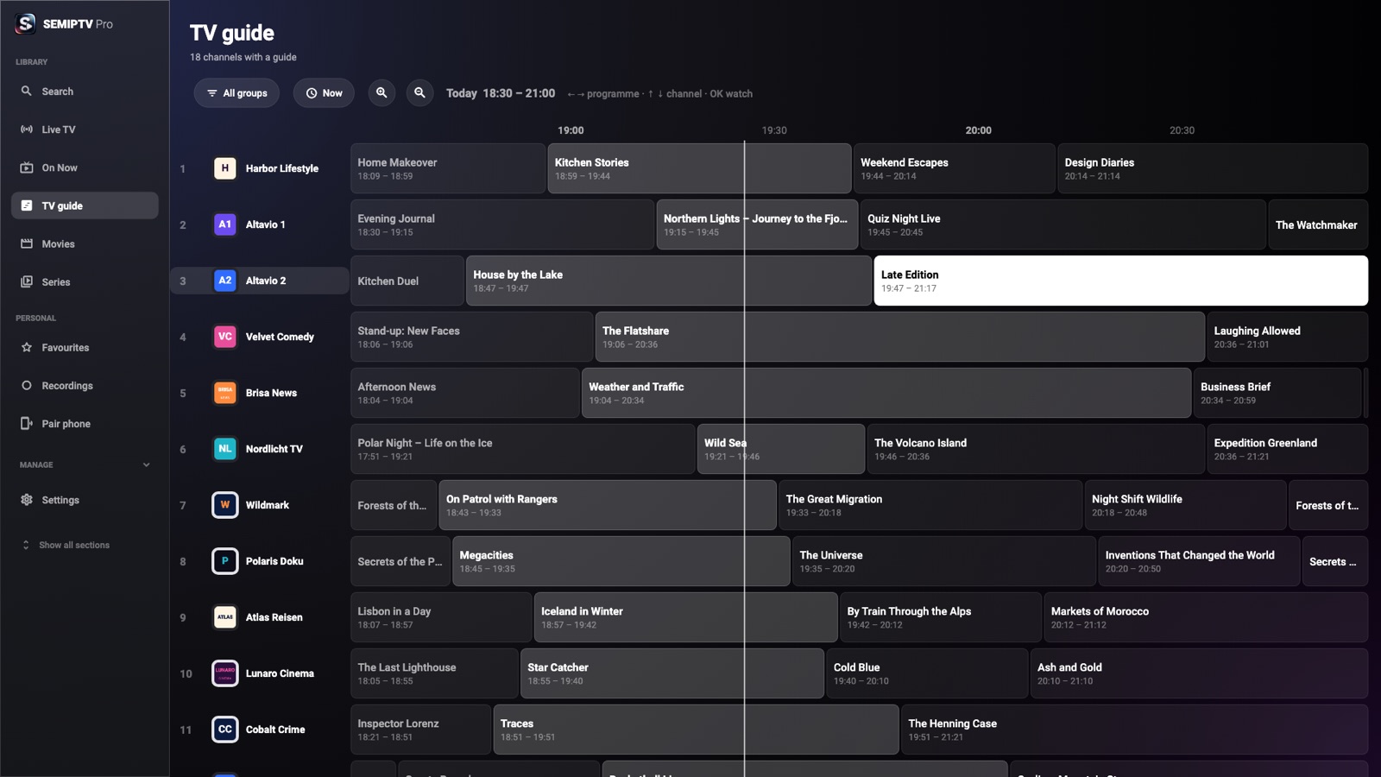1381x777 pixels.
Task: Click the Nordlicht TV channel logo
Action: (224, 449)
